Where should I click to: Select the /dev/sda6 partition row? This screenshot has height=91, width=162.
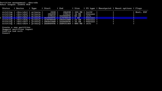click(x=75, y=20)
